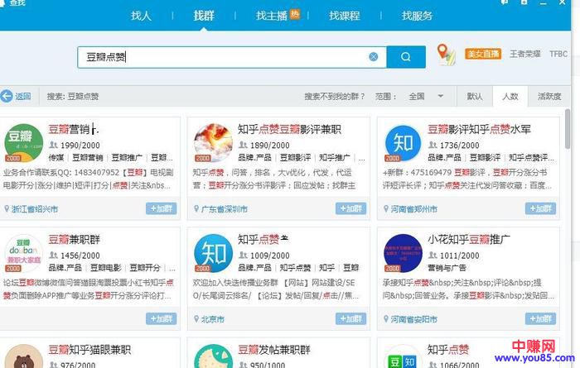Click 加群 for the 河南省郑州市 group
This screenshot has height=368, width=580.
coord(540,209)
